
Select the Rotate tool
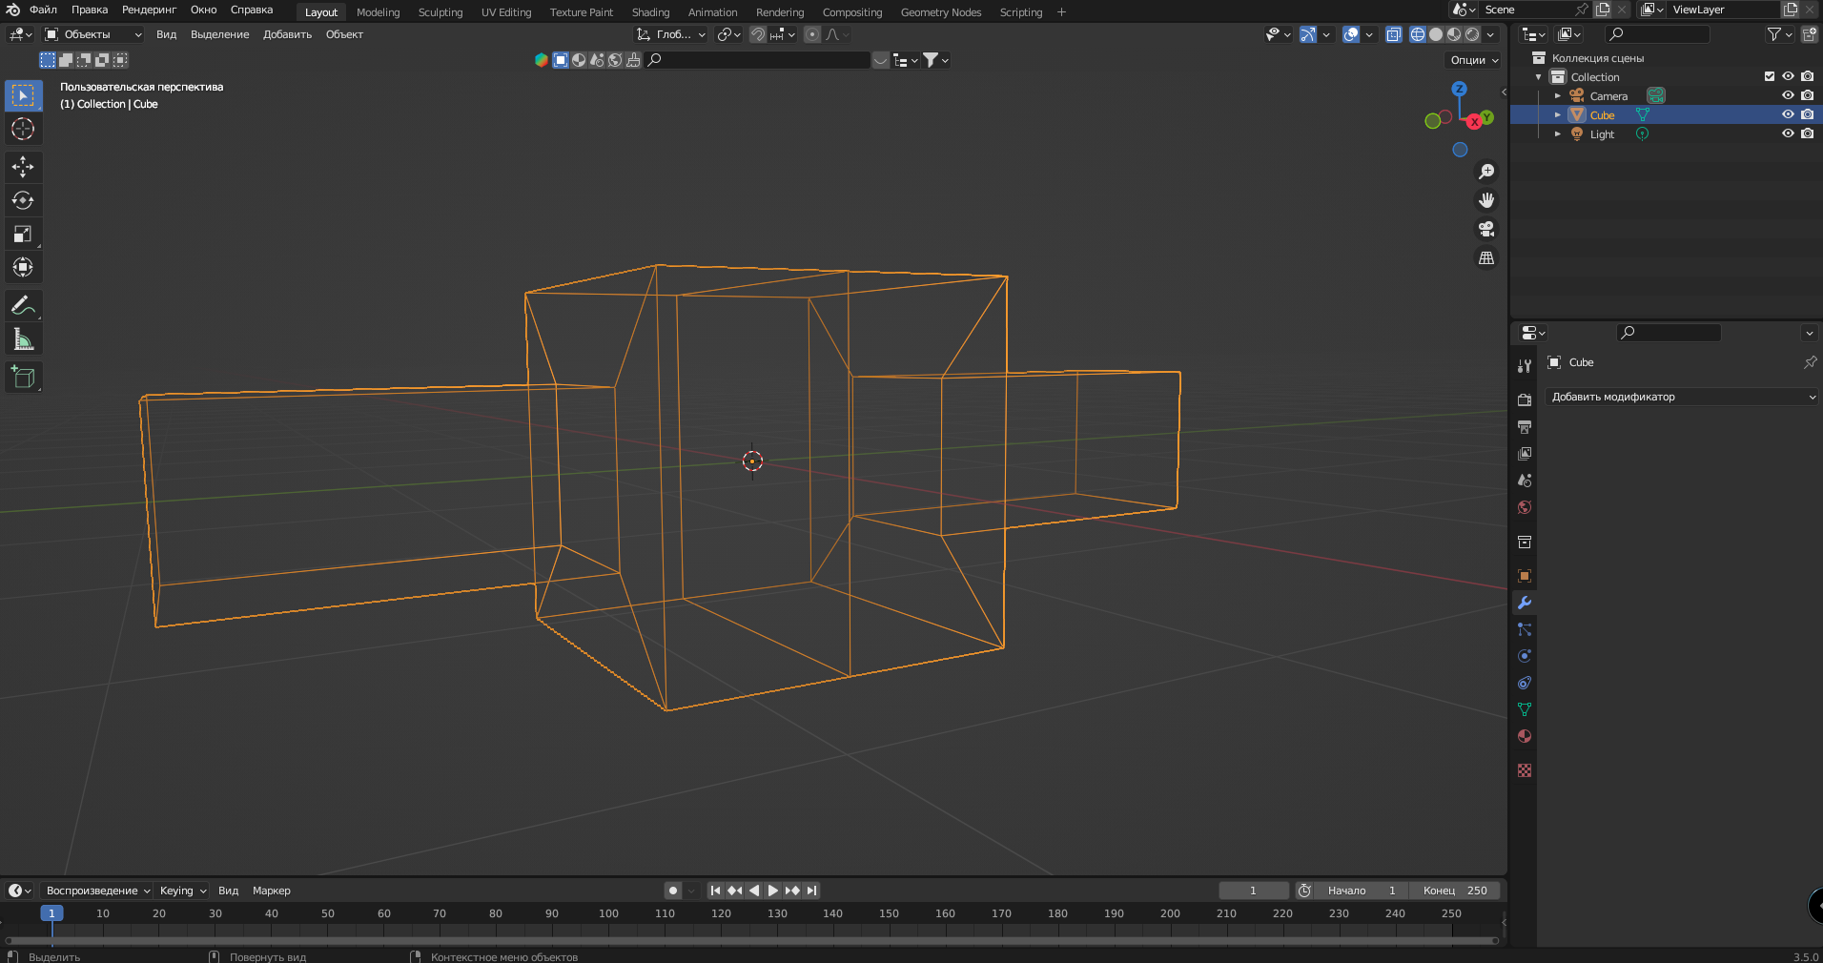tap(23, 200)
